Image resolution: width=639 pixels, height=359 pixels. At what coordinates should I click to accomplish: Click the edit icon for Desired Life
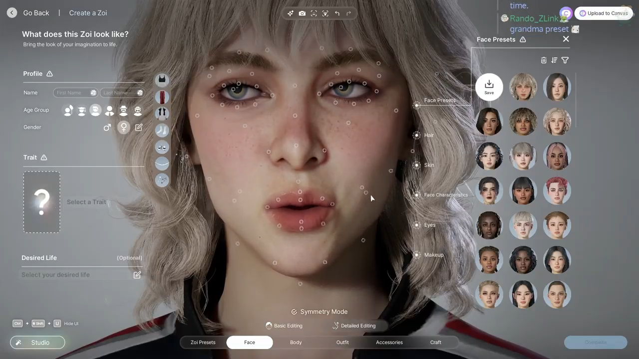pos(137,275)
